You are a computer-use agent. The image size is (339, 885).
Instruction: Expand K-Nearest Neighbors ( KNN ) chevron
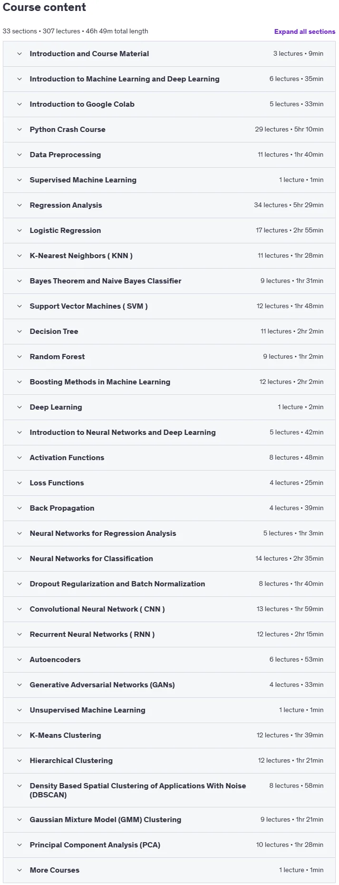[19, 256]
